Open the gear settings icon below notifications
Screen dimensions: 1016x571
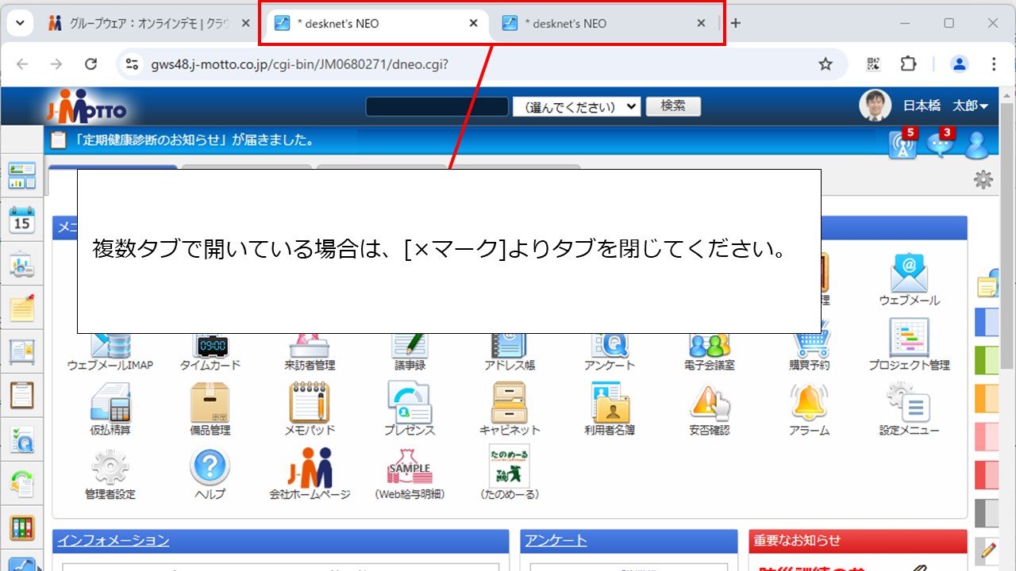click(x=982, y=179)
